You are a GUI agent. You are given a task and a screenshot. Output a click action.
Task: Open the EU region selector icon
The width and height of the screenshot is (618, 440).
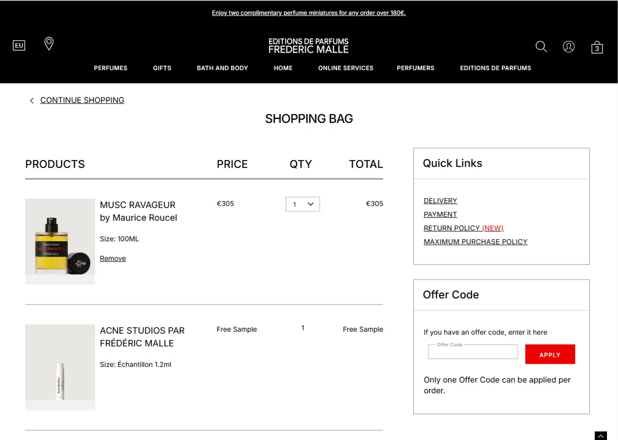click(x=19, y=45)
